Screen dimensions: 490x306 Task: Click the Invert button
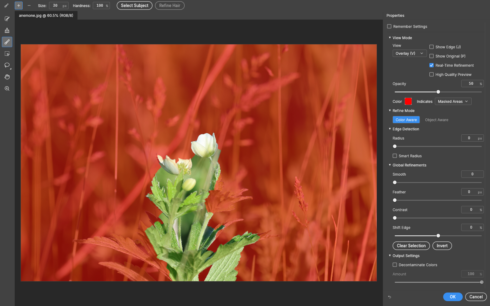442,246
